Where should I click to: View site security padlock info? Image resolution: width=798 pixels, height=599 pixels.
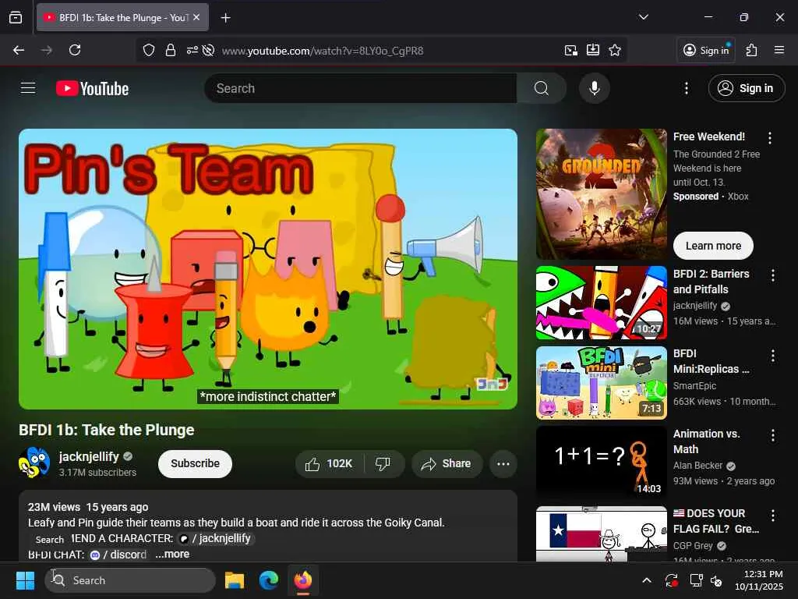coord(171,50)
